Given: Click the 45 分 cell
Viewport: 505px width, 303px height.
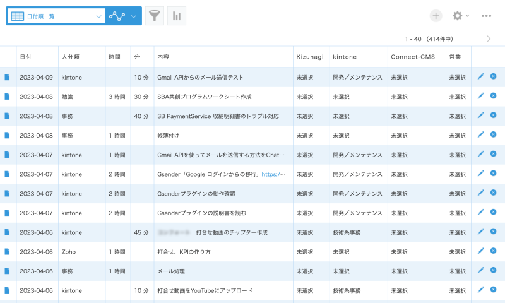Looking at the screenshot, I should click(x=141, y=232).
